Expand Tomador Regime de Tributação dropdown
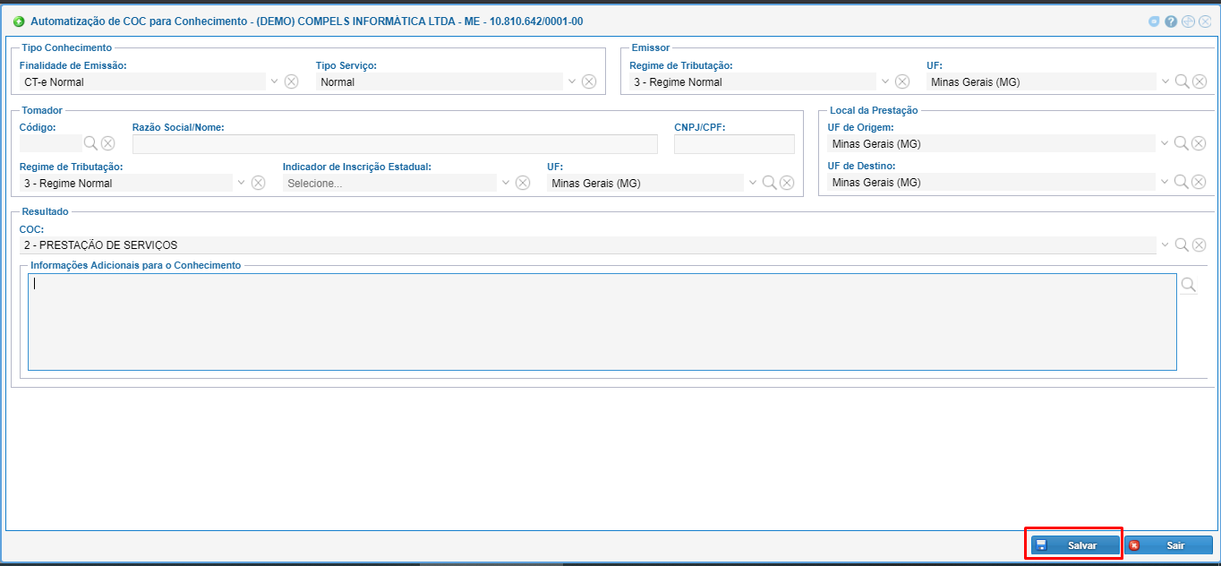This screenshot has width=1221, height=566. click(x=241, y=183)
